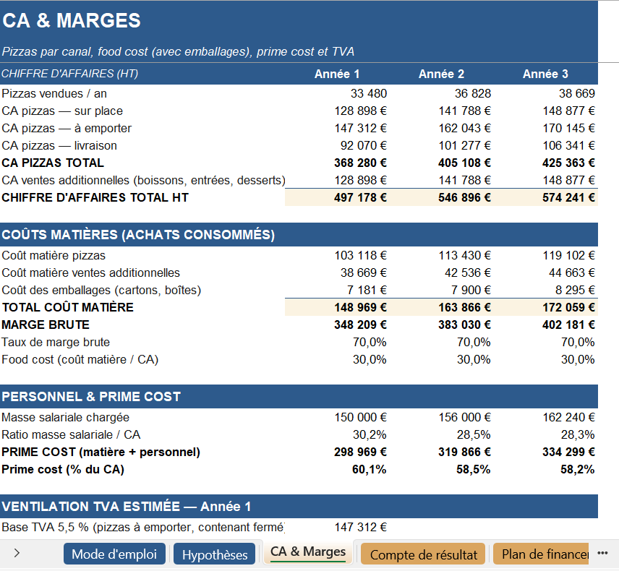
Task: Select the 'CA ventes additionnelles' label
Action: [143, 181]
